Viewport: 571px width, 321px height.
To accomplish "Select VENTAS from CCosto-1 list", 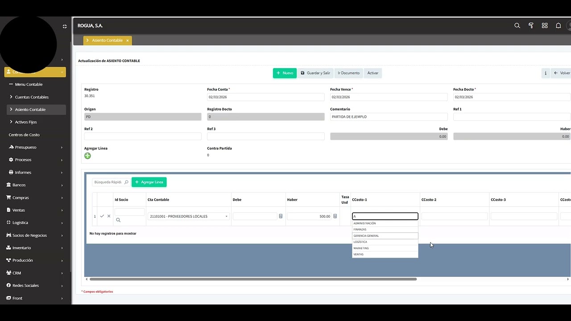I will pos(385,255).
